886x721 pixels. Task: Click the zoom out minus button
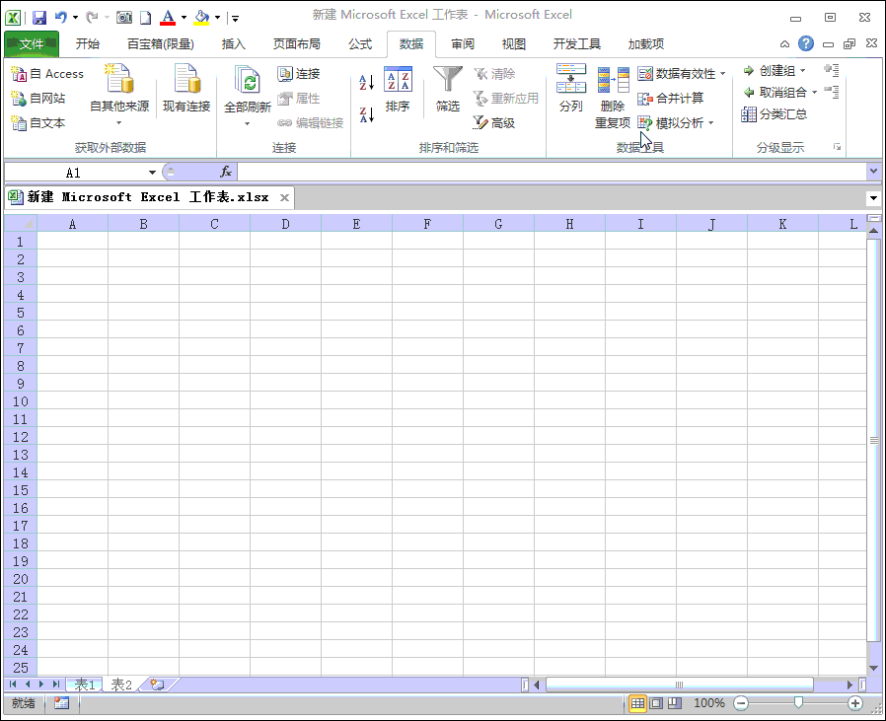[741, 703]
